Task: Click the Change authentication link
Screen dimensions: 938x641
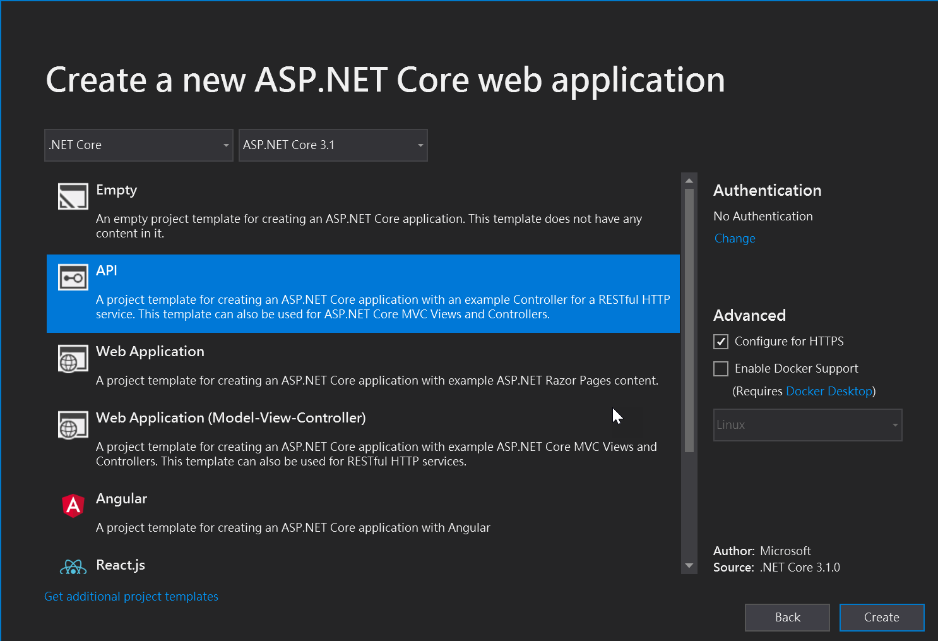Action: 734,238
